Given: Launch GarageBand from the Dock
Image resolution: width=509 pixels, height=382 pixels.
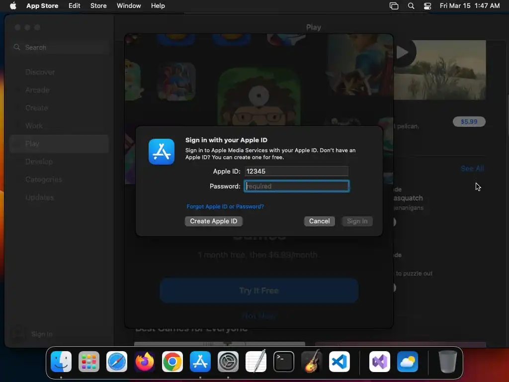Looking at the screenshot, I should click(312, 361).
